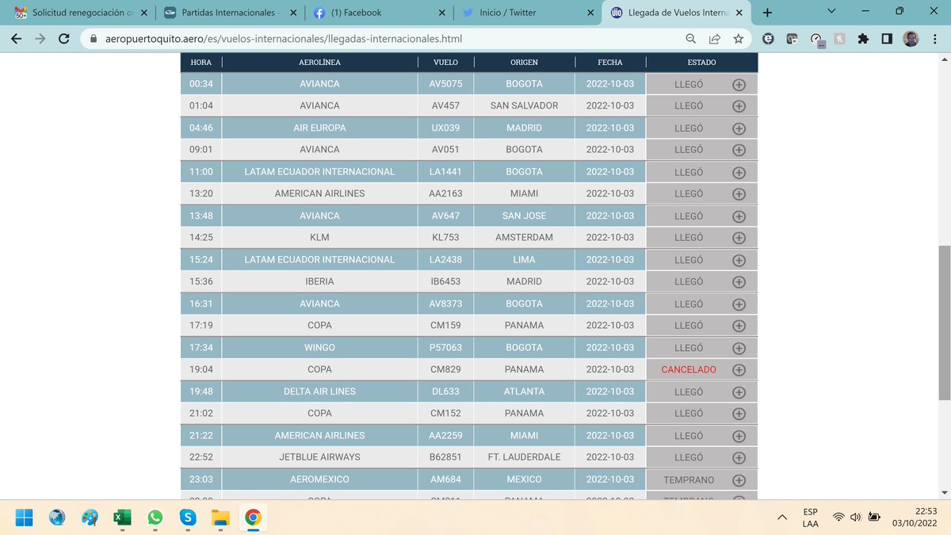Expand details for LATAM flight LA1441
Image resolution: width=951 pixels, height=535 pixels.
tap(739, 173)
